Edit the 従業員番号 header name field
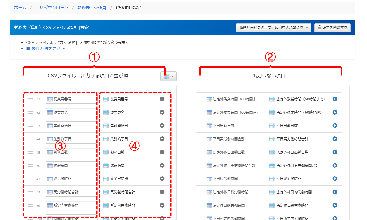 [x=71, y=99]
